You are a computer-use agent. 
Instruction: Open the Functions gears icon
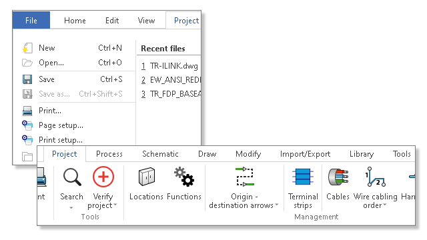[184, 177]
